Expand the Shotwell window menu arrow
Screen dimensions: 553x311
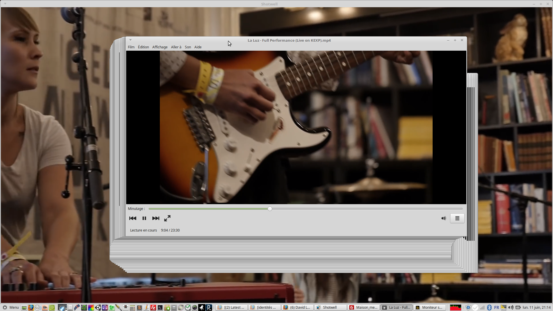pyautogui.click(x=5, y=4)
